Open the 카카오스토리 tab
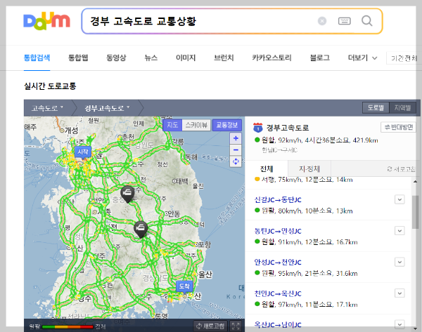This screenshot has width=422, height=332. pyautogui.click(x=271, y=58)
